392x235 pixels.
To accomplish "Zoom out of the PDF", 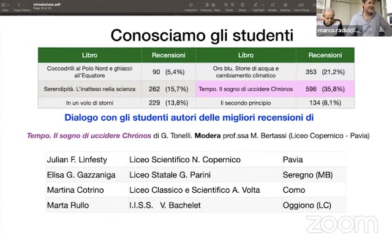I will [x=226, y=5].
